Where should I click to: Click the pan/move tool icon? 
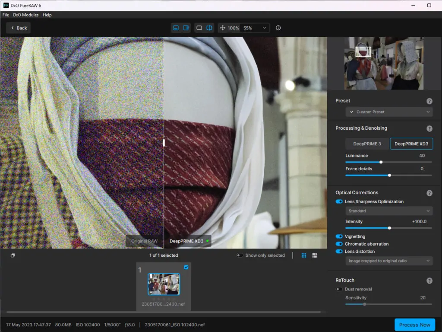pyautogui.click(x=223, y=28)
